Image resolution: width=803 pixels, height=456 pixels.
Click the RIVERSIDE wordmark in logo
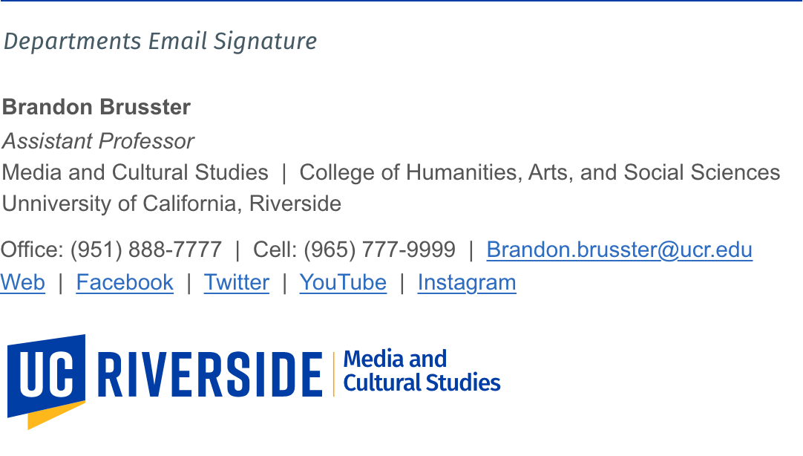210,374
